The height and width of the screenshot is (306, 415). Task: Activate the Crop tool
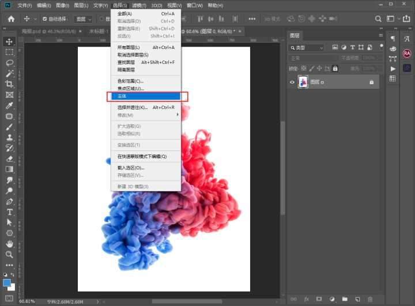(x=9, y=84)
